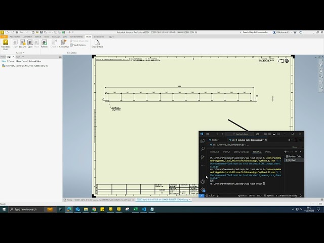Click the Open from Vault icon

click(x=30, y=44)
